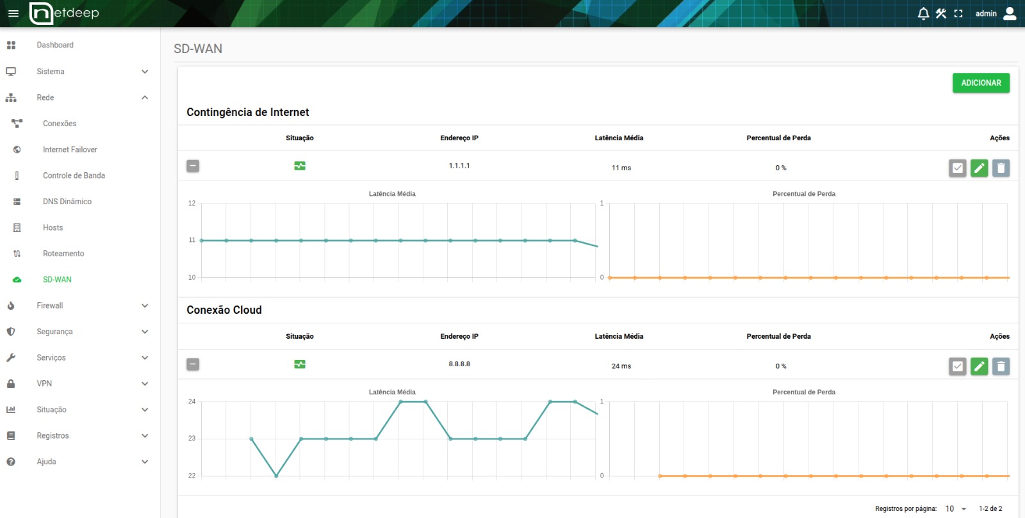Click the Netdeep logo
Image resolution: width=1025 pixels, height=518 pixels.
pyautogui.click(x=65, y=13)
